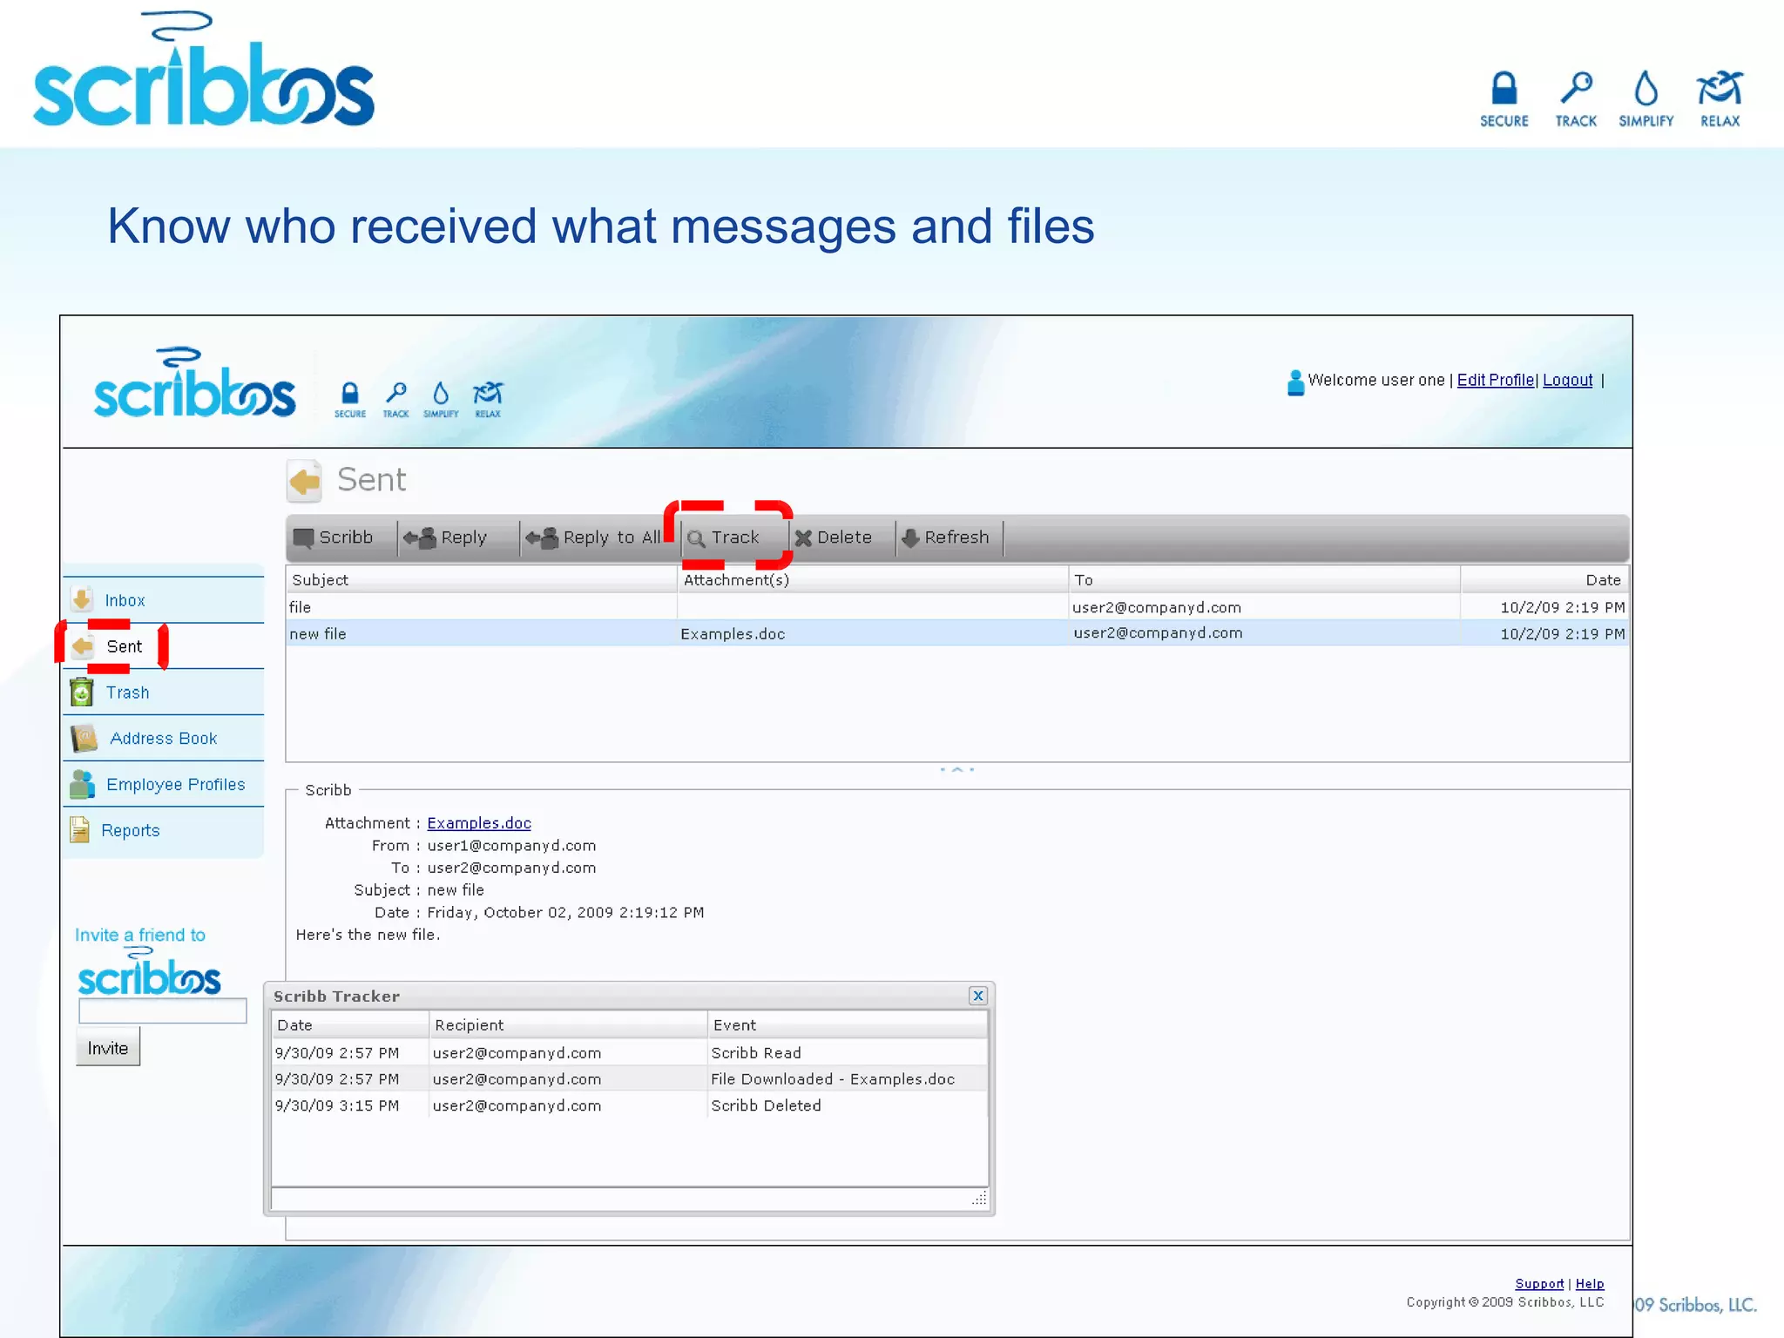Click the Track toolbar button
Screen dimensions: 1784x1338
[724, 537]
